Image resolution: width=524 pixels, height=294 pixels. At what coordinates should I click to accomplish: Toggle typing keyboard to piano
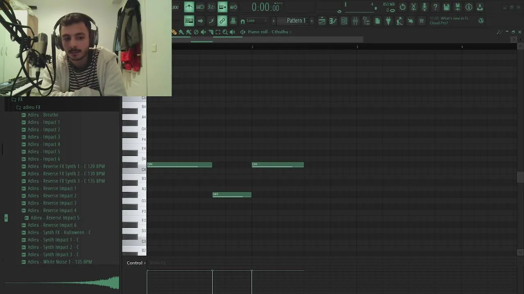pyautogui.click(x=189, y=21)
